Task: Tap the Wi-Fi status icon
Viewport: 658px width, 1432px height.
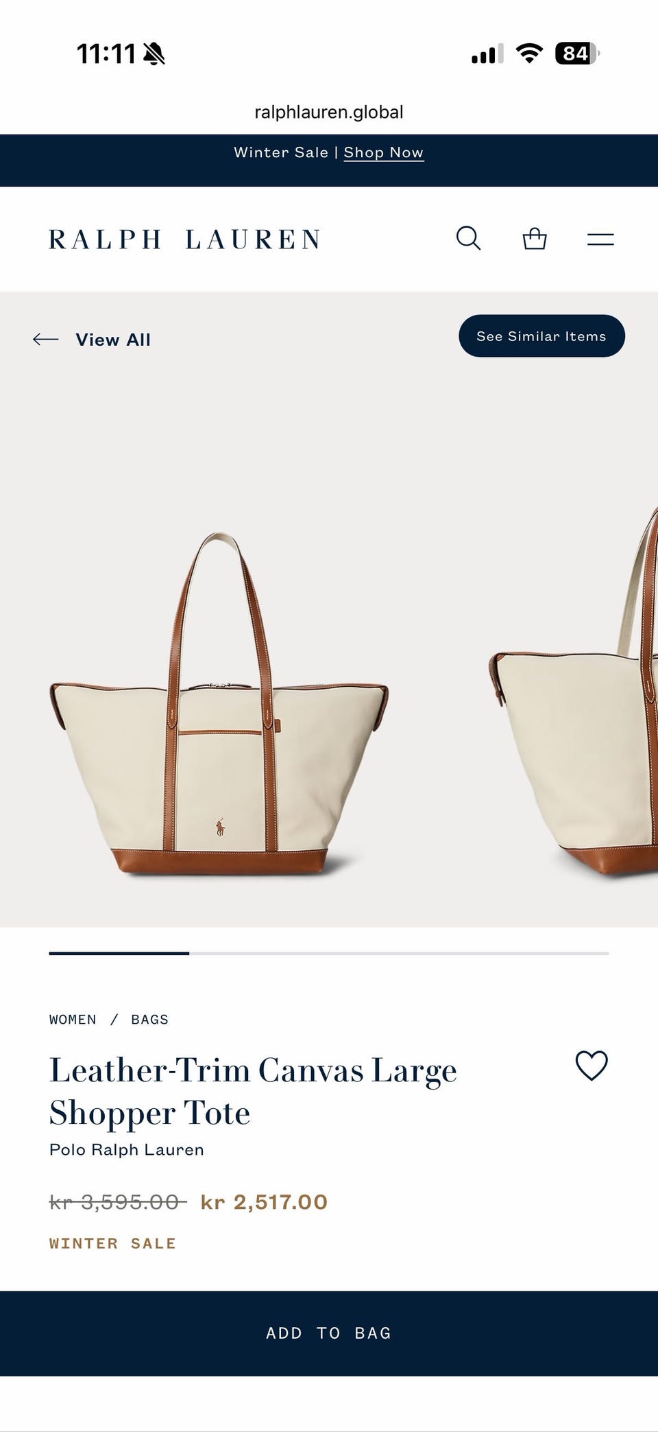Action: pos(528,53)
